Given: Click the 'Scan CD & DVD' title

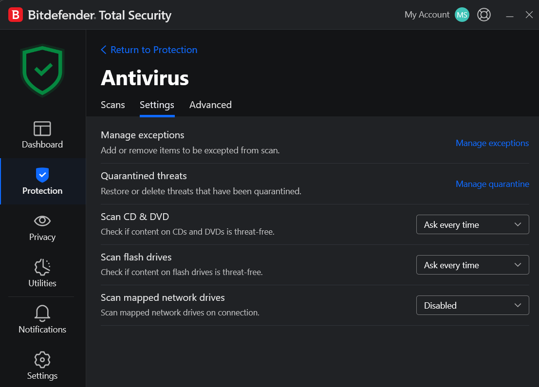Looking at the screenshot, I should (135, 217).
